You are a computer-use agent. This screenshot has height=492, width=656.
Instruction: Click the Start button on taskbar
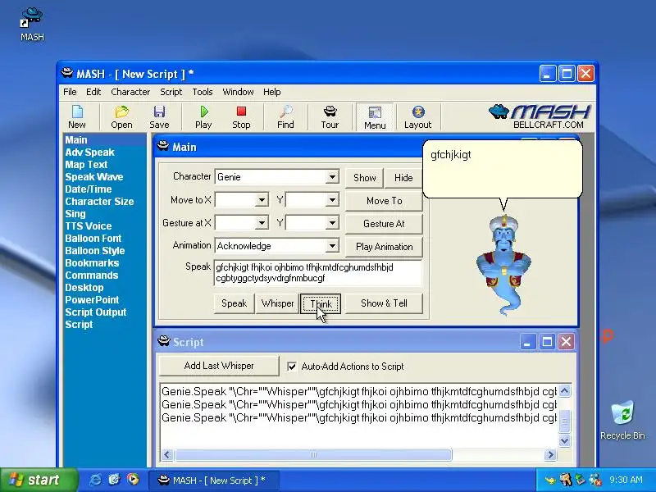pyautogui.click(x=39, y=480)
